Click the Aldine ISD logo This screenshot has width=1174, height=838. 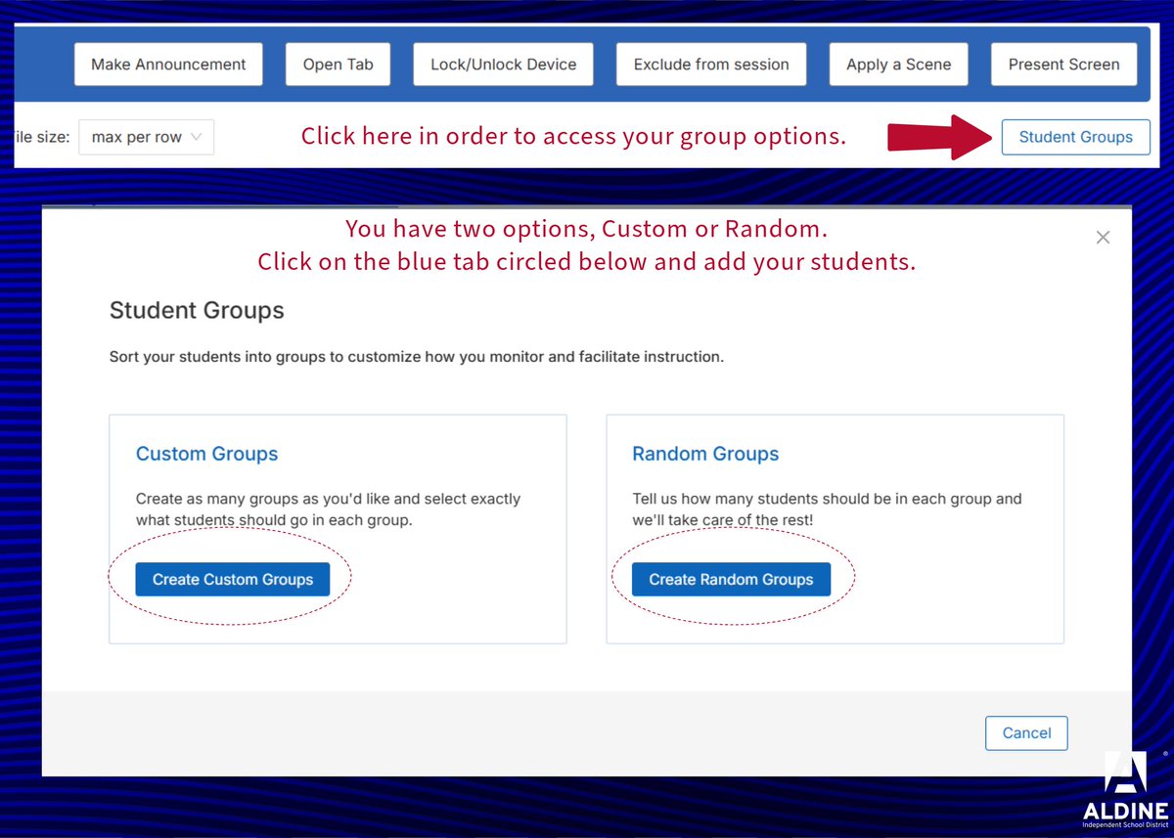[1123, 788]
